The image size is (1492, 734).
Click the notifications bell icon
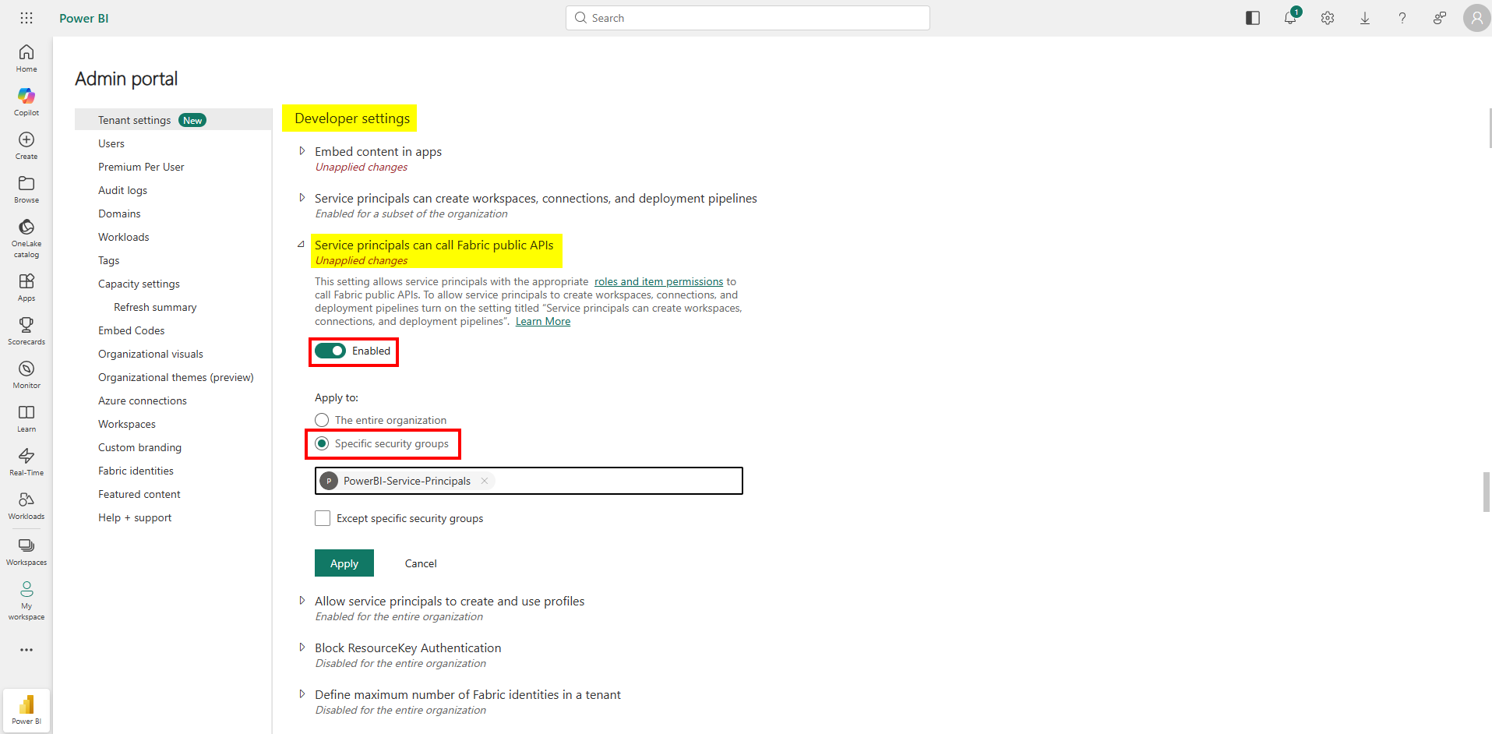[x=1290, y=18]
